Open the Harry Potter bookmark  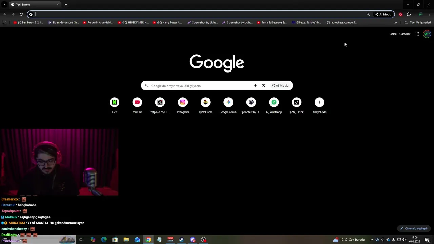tap(167, 23)
